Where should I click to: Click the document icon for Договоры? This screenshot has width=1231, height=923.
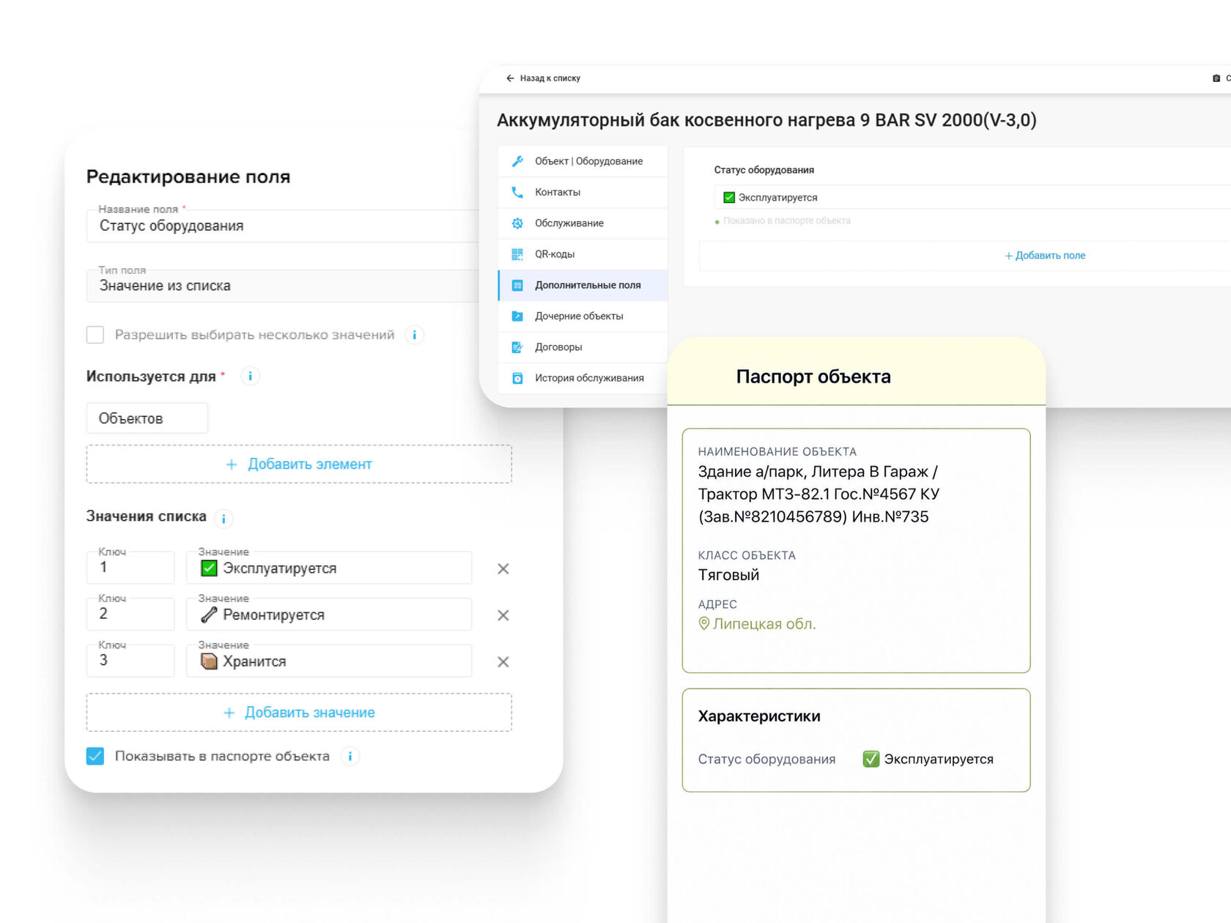(x=517, y=347)
